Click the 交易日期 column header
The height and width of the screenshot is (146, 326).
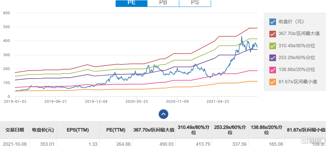tap(15, 130)
